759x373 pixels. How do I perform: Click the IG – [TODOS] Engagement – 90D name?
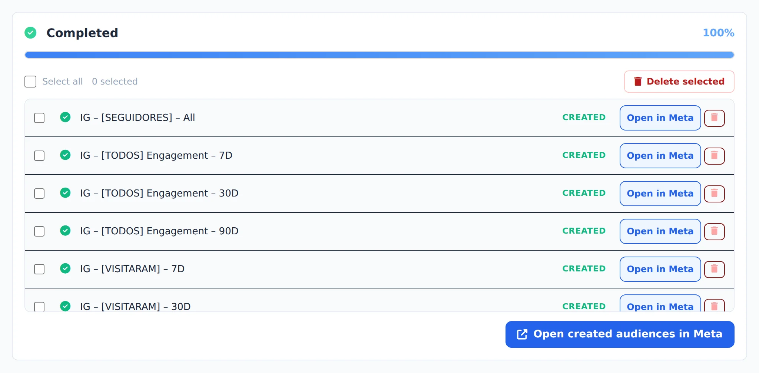(x=159, y=231)
